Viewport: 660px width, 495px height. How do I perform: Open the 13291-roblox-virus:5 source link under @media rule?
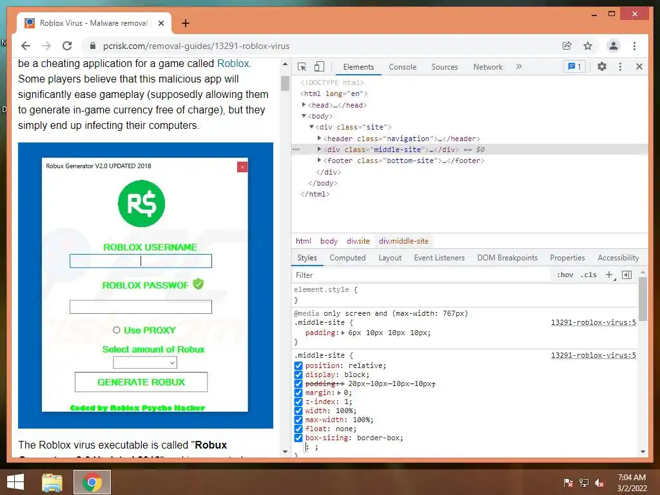point(593,322)
